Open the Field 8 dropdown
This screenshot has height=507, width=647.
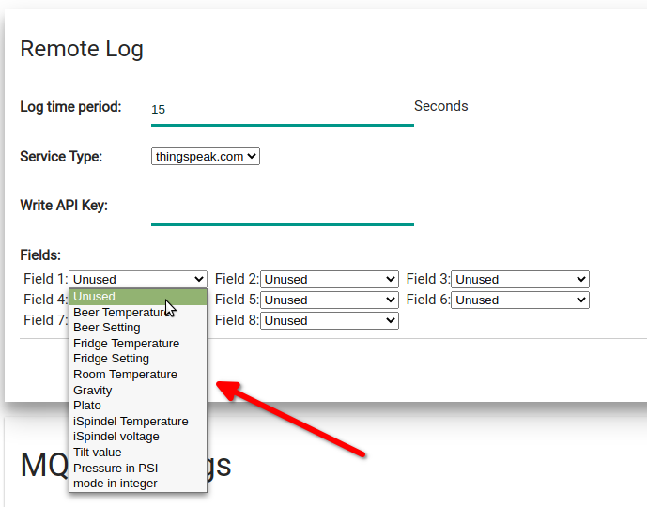tap(330, 320)
